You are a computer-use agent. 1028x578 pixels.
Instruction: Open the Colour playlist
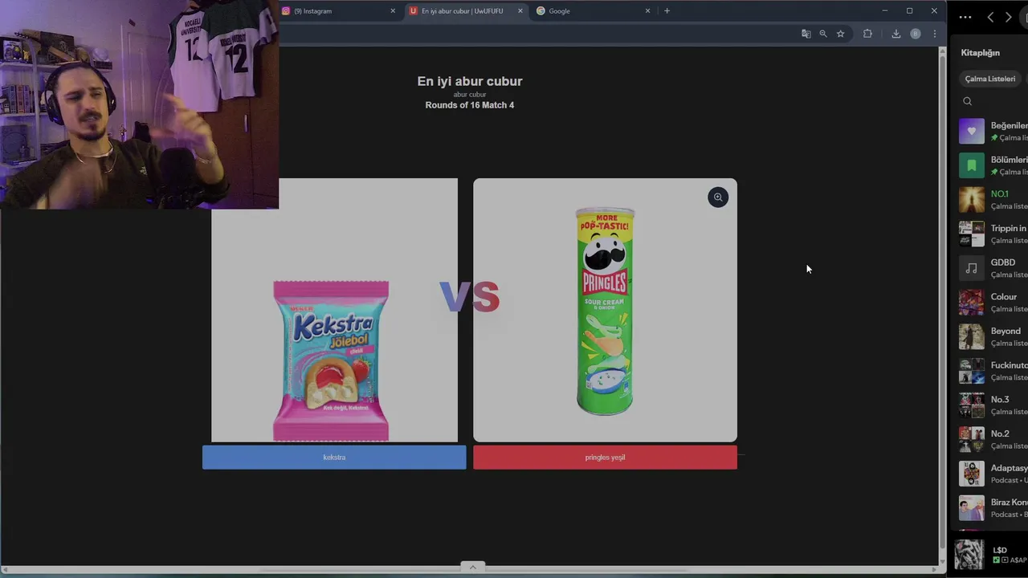pyautogui.click(x=993, y=302)
